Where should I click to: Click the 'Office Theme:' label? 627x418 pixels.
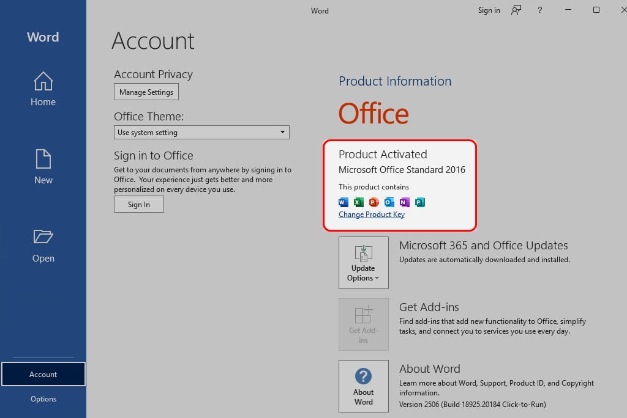(x=149, y=116)
